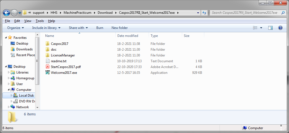The width and height of the screenshot is (289, 133).
Task: Select the StartCaspoc2017.pdf PDF icon
Action: point(48,67)
